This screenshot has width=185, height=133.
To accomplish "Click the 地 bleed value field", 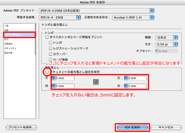I will point(65,86).
